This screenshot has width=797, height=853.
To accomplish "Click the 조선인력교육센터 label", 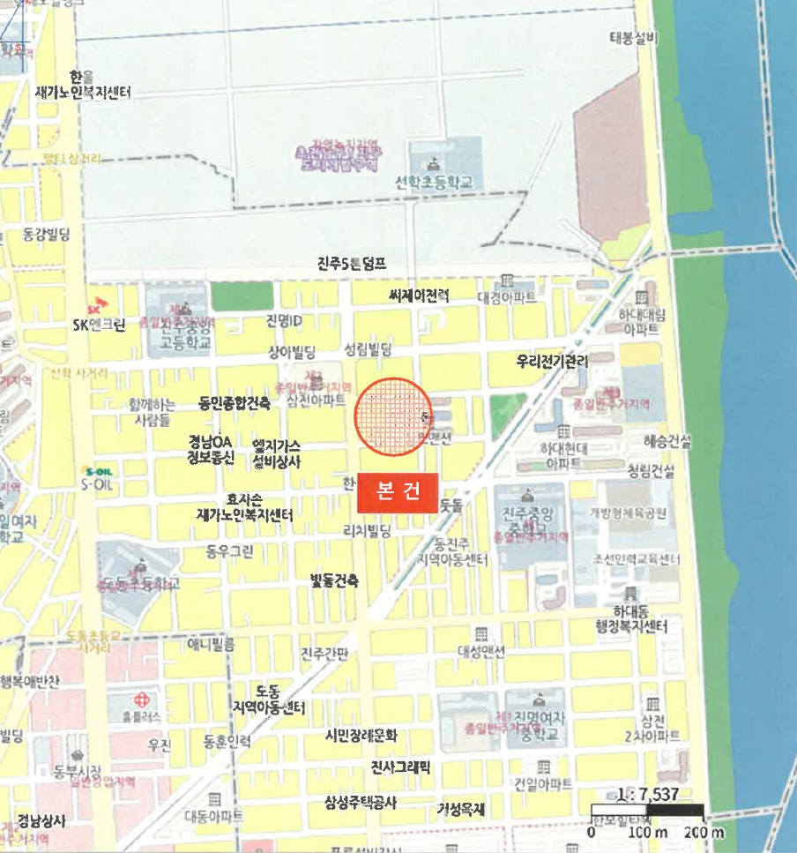I will click(x=636, y=560).
